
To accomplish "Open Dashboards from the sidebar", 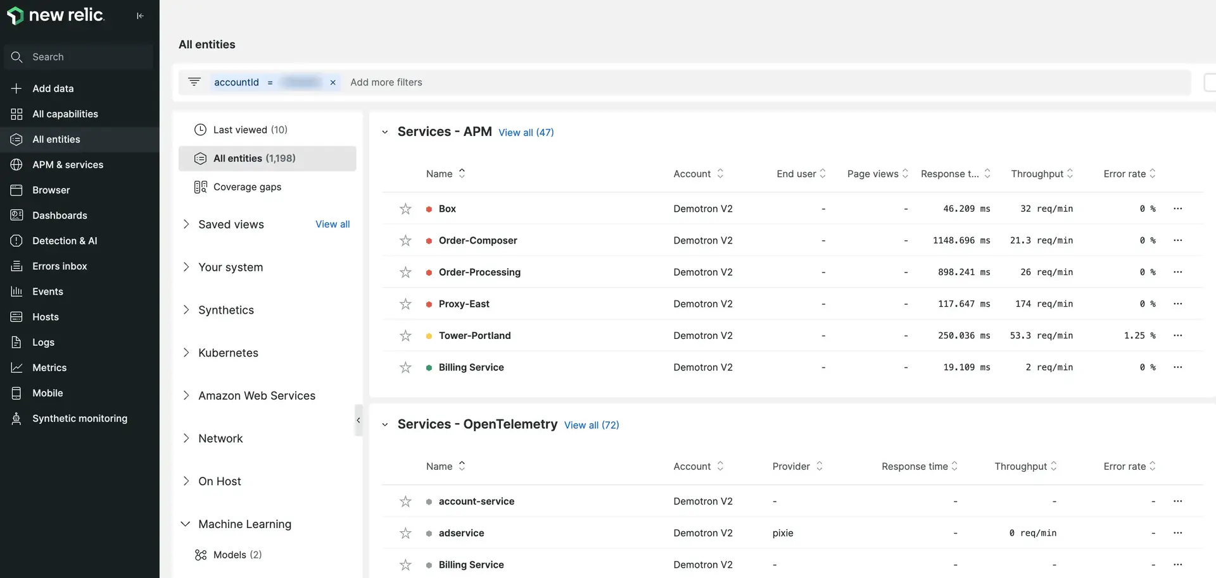I will pyautogui.click(x=60, y=216).
